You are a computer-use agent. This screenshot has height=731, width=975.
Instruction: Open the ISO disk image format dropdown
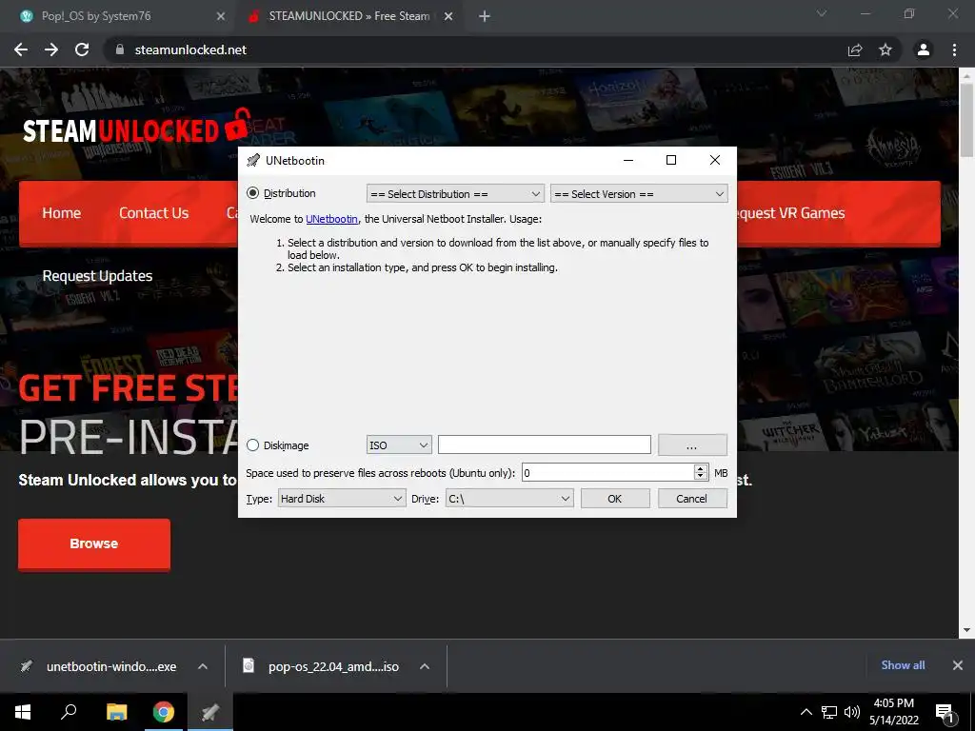[x=399, y=445]
